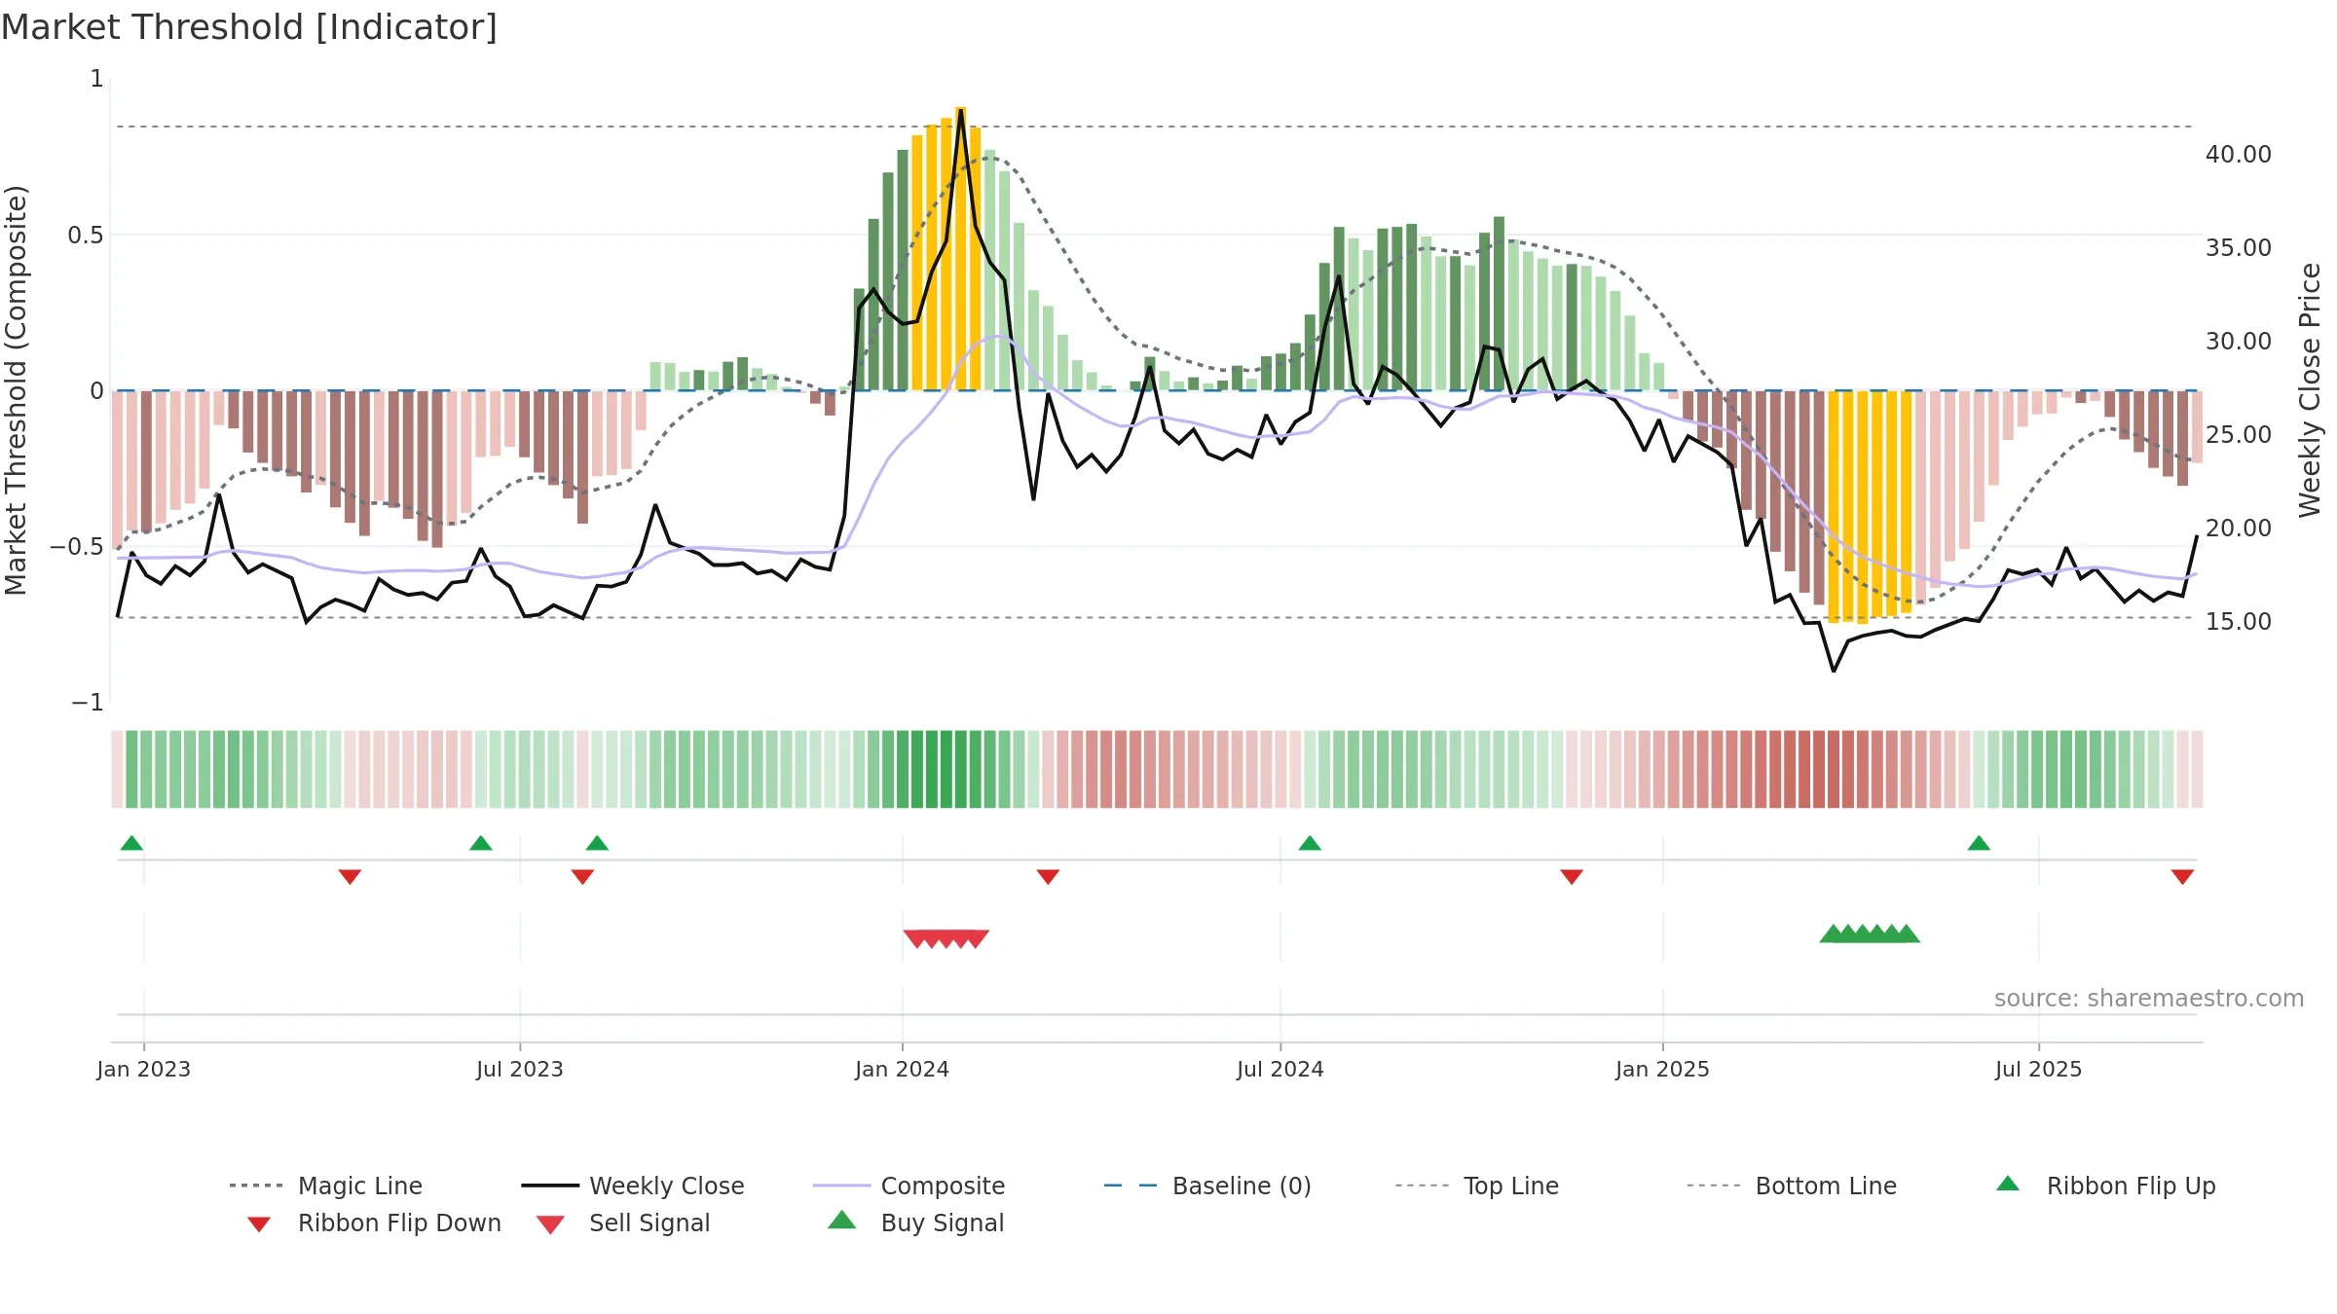
Task: Click the last ribbon flip down marker in 2025
Action: tap(2182, 877)
